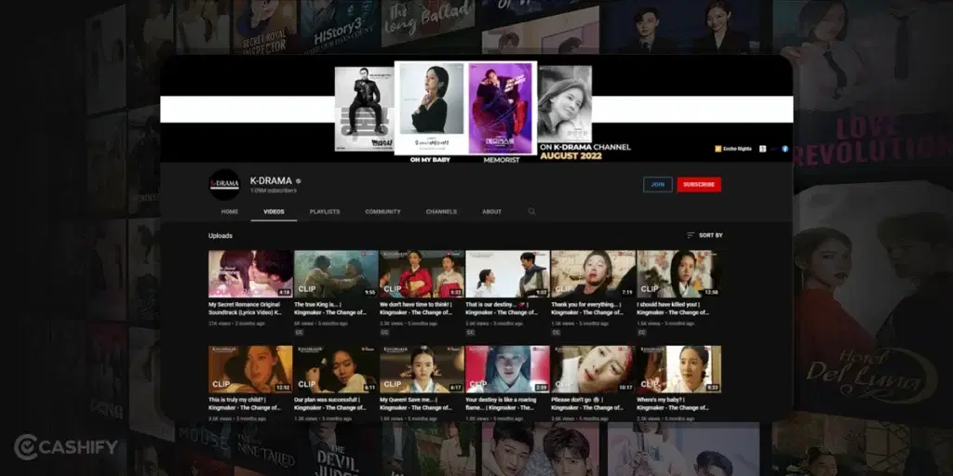
Task: Play the 12:52 'This is truly my child' thumbnail
Action: click(250, 369)
